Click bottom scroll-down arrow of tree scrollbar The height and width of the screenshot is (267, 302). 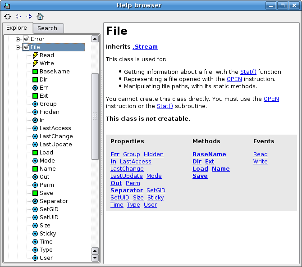pyautogui.click(x=95, y=258)
